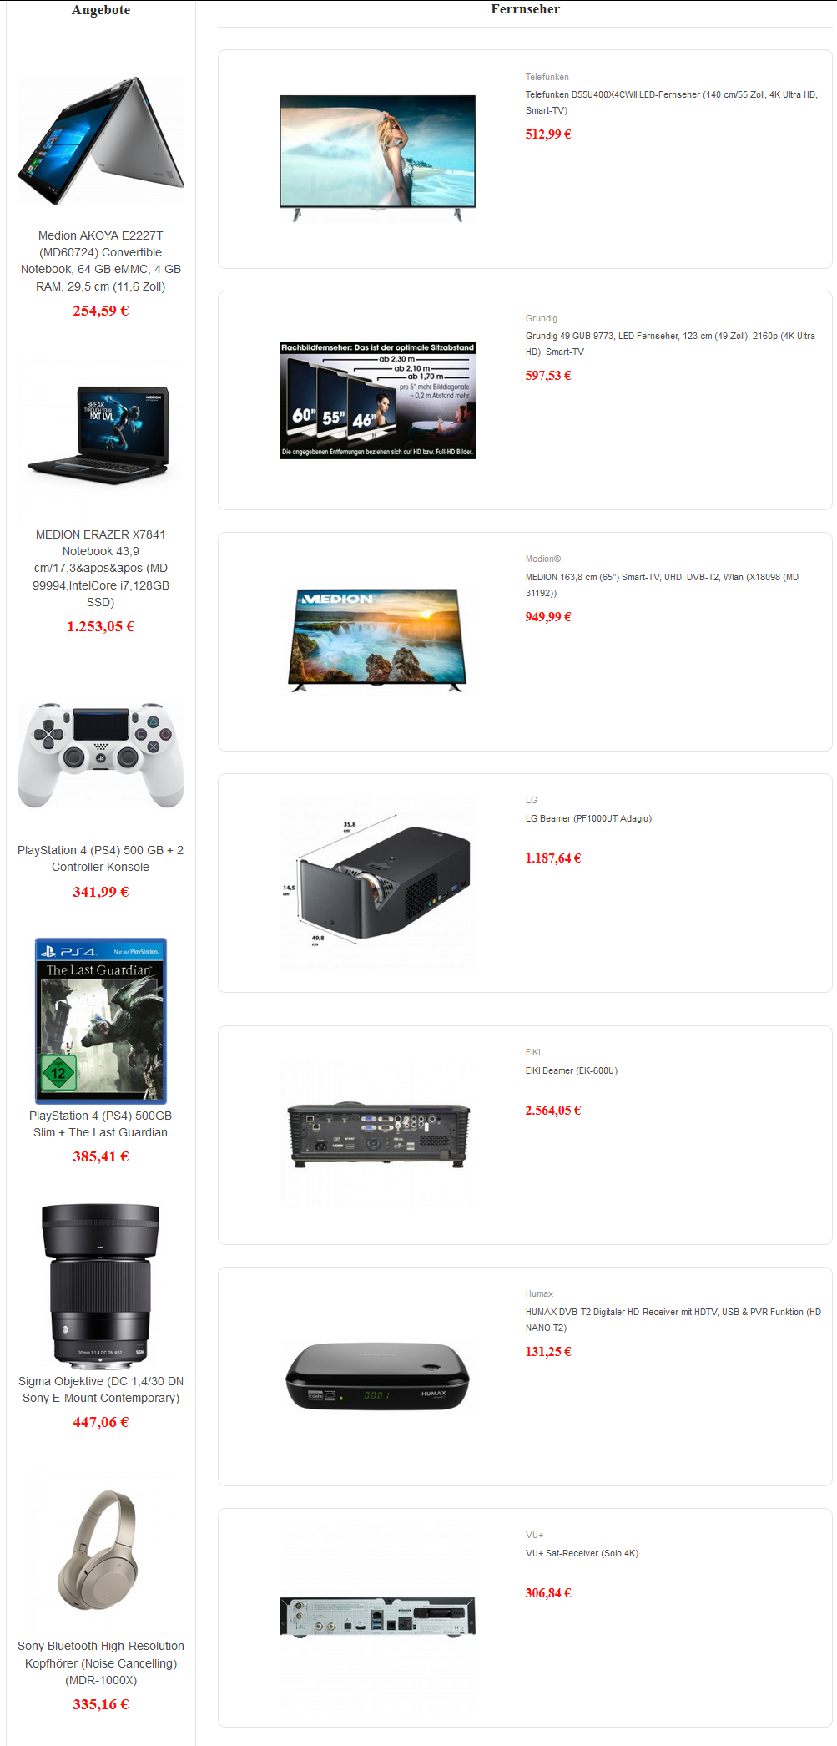The height and width of the screenshot is (1746, 837).
Task: Follow the LG Beamer (PF1000UT Adagio) link
Action: pos(588,818)
